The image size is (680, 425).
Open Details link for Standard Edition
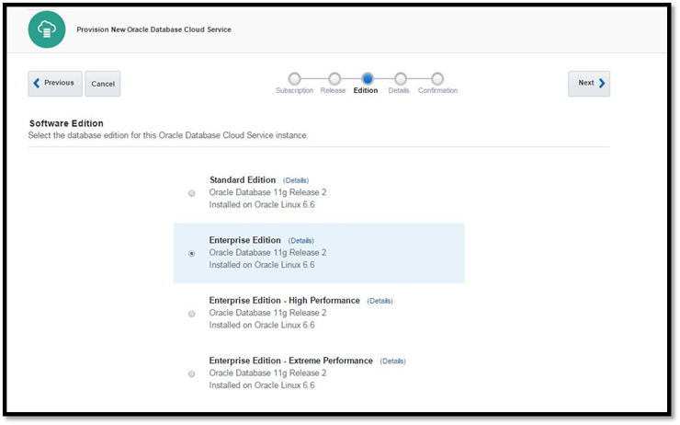pos(296,180)
